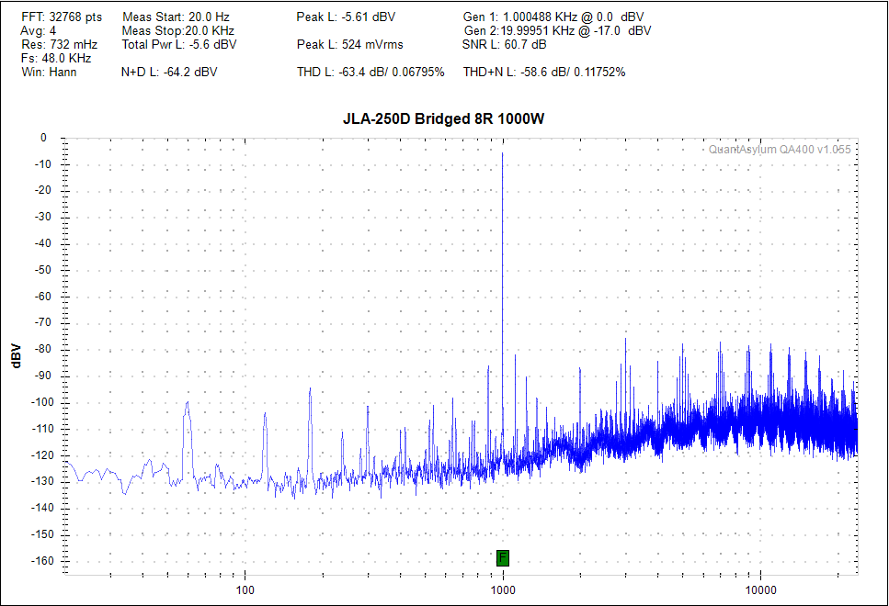The image size is (889, 606).
Task: Click Peak L: -5.61 dBV reading
Action: (346, 17)
